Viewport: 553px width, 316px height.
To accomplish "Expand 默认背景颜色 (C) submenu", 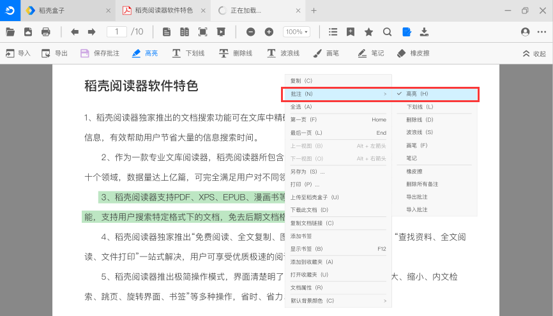I will point(338,301).
